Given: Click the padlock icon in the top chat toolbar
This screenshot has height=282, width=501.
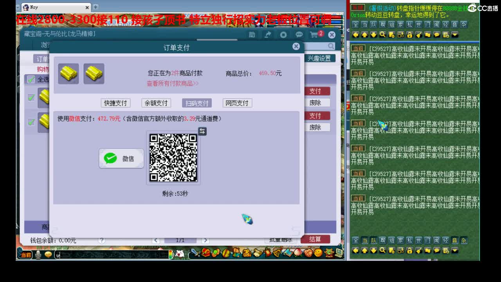Looking at the screenshot, I should [x=409, y=35].
